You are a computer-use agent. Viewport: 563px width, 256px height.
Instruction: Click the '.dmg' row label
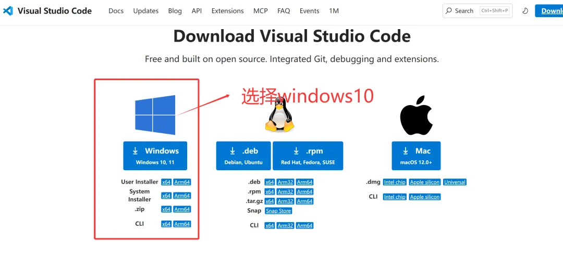(373, 182)
